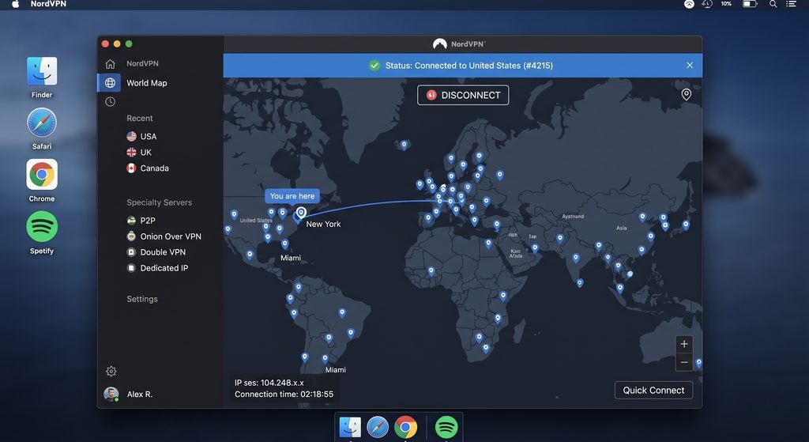Connect to recent UK server
809x442 pixels.
[x=145, y=153]
